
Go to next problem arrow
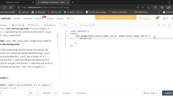click(56, 93)
